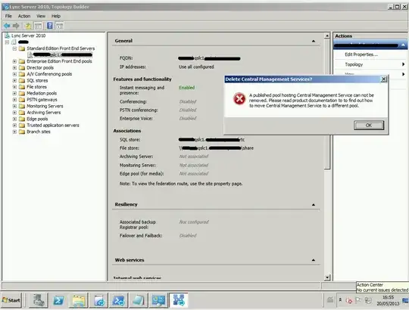Expand the Monitoring Servers node
409x310 pixels.
pyautogui.click(x=14, y=106)
